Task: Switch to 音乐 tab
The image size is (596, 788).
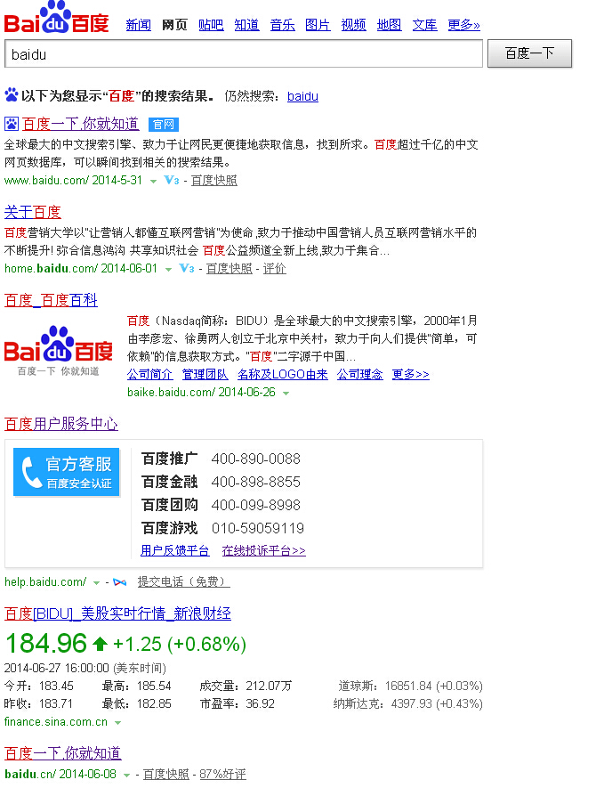Action: point(282,25)
